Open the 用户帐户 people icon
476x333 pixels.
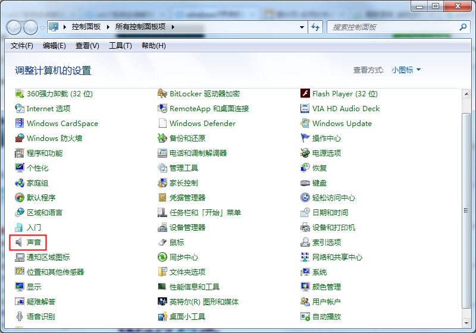coord(305,301)
